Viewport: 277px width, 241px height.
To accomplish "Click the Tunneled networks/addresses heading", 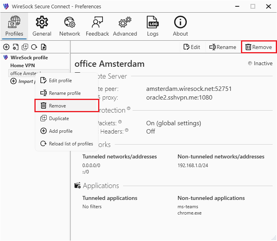I will 120,157.
